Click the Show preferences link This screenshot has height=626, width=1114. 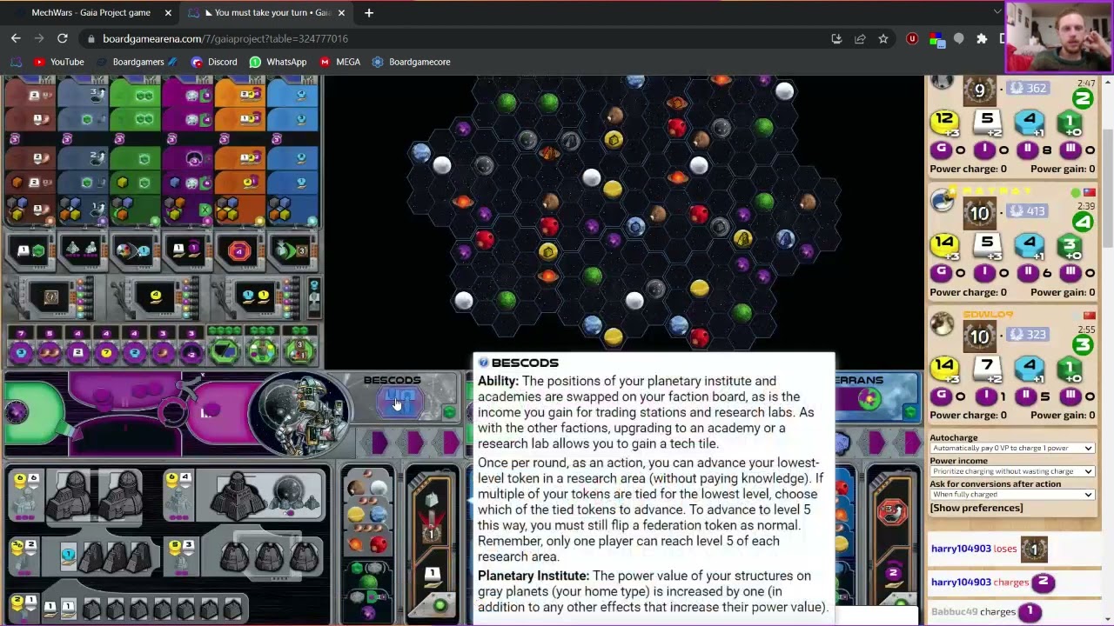click(976, 508)
